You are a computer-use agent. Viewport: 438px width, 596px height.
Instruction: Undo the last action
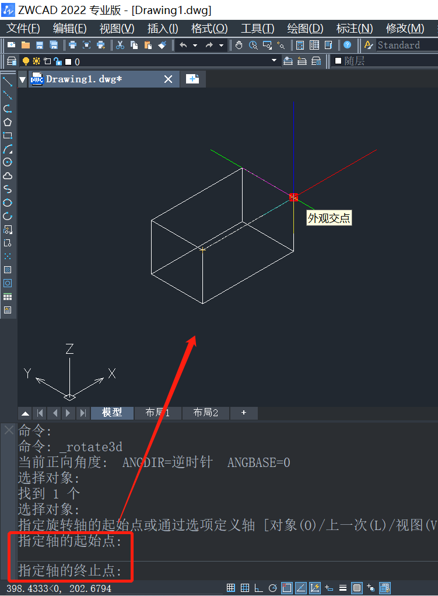[x=184, y=45]
